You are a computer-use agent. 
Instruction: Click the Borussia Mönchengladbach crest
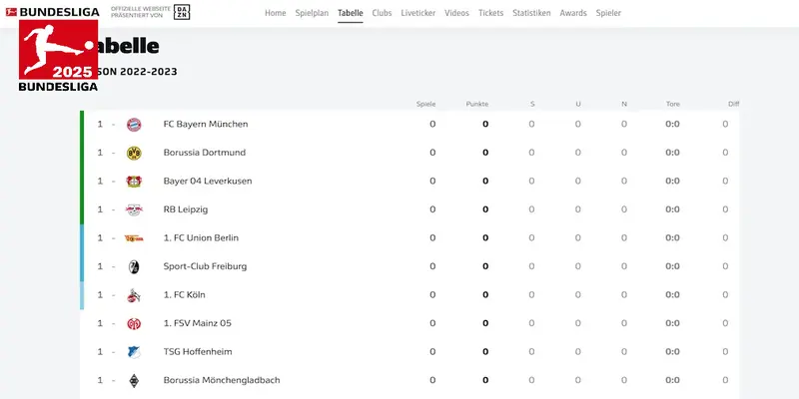134,381
